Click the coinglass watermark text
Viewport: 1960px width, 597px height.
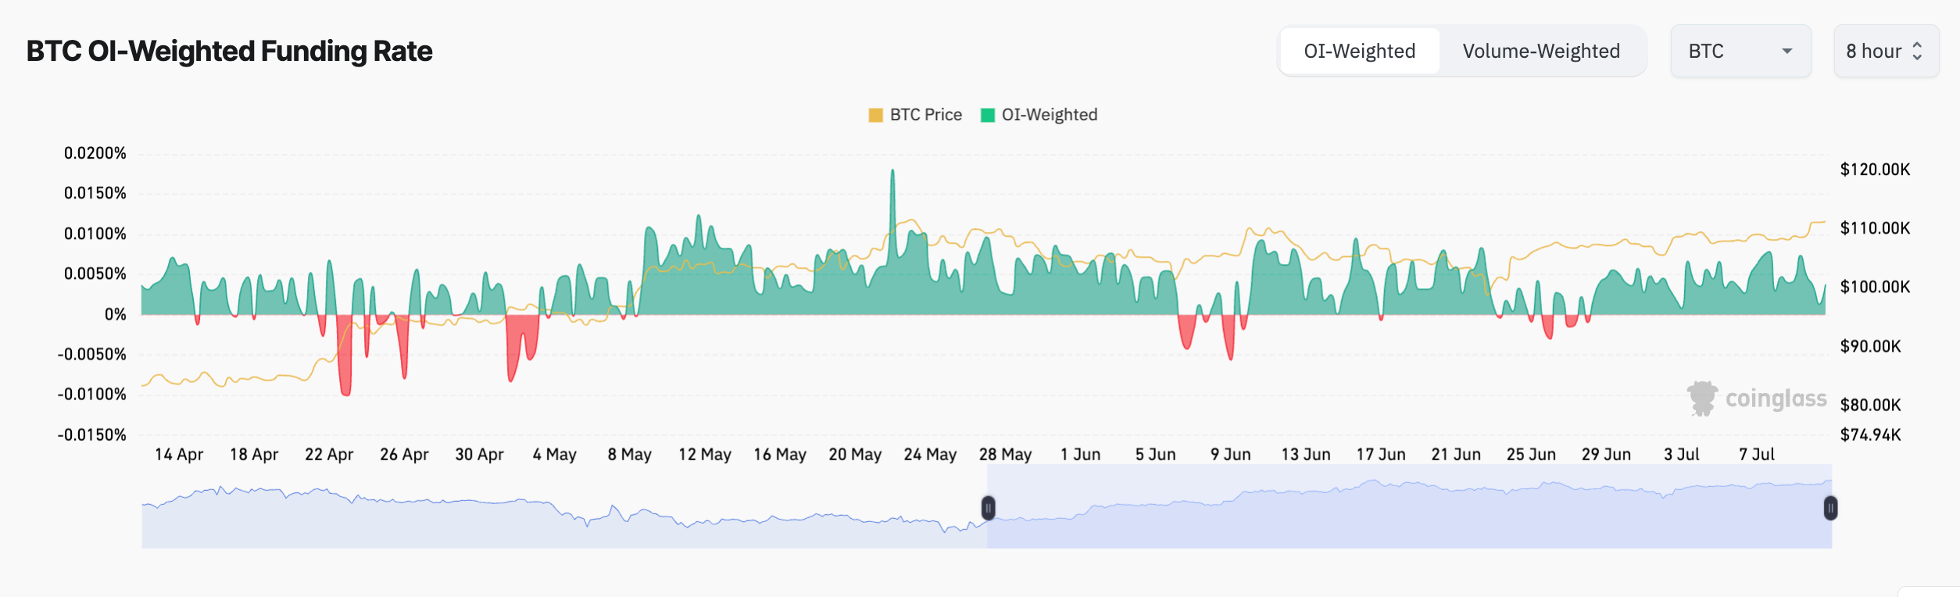coord(1776,399)
